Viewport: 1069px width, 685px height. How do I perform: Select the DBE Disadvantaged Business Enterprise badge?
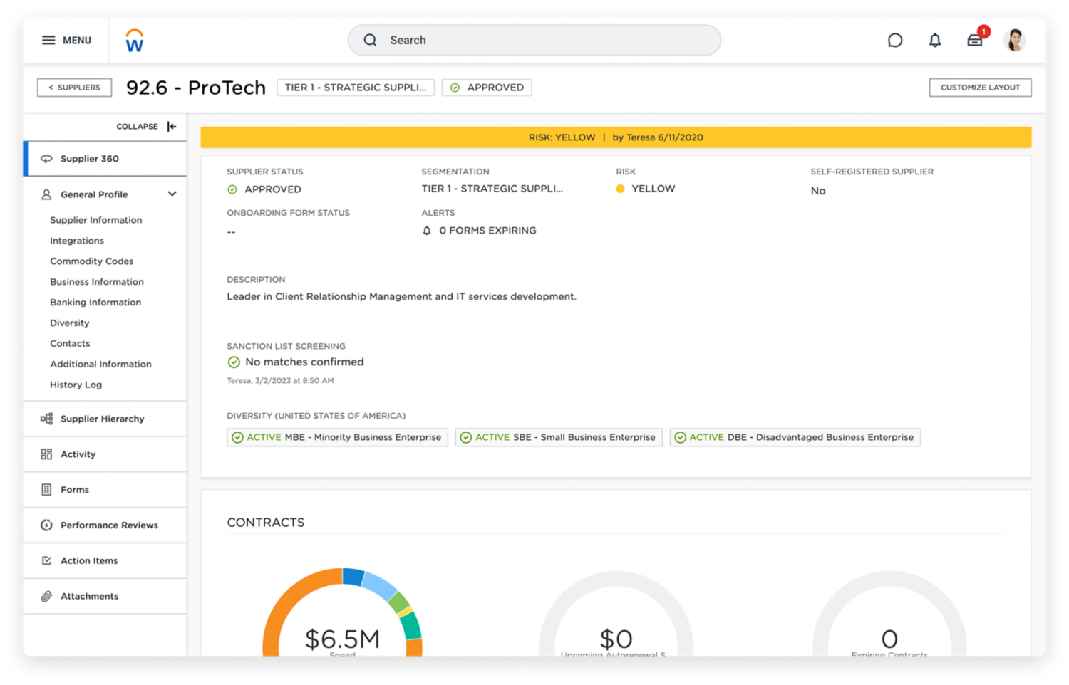(x=795, y=437)
